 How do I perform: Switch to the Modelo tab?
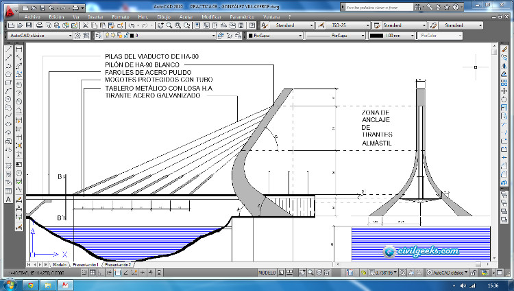coord(60,264)
